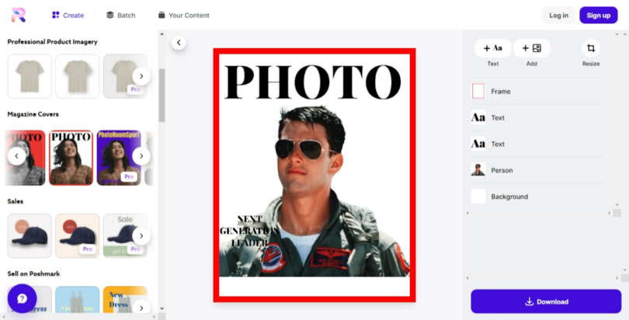The height and width of the screenshot is (320, 629).
Task: Click the Sales section heading
Action: [16, 201]
